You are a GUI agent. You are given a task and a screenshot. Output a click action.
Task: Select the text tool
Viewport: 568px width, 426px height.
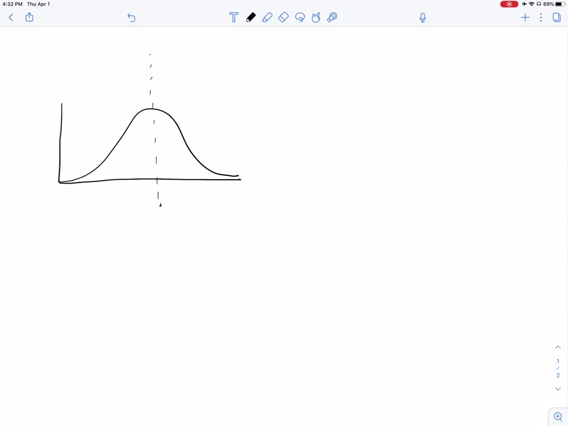pos(234,17)
